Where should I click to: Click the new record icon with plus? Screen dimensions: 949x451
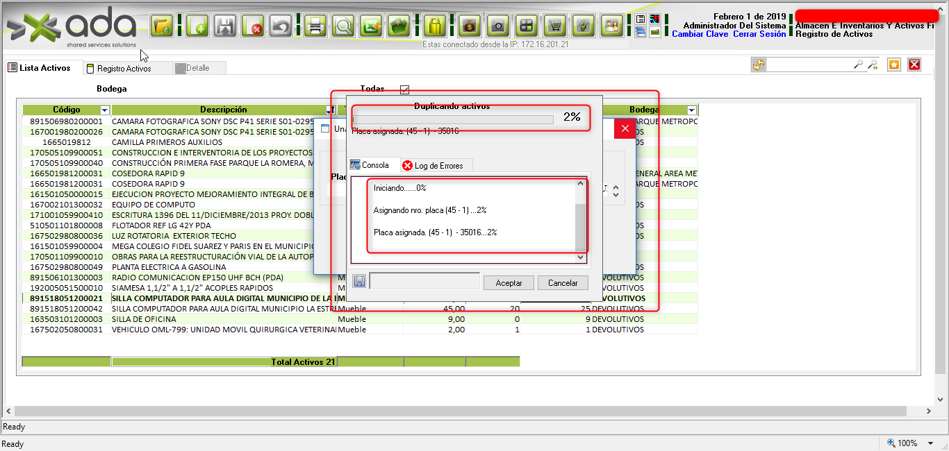click(x=198, y=26)
